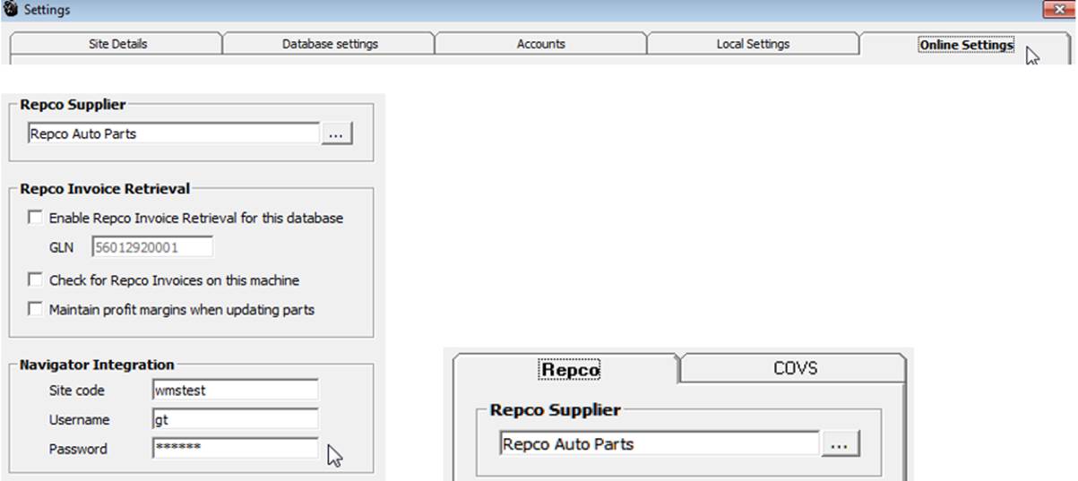Switch to the COVS sub-tab

pos(795,368)
